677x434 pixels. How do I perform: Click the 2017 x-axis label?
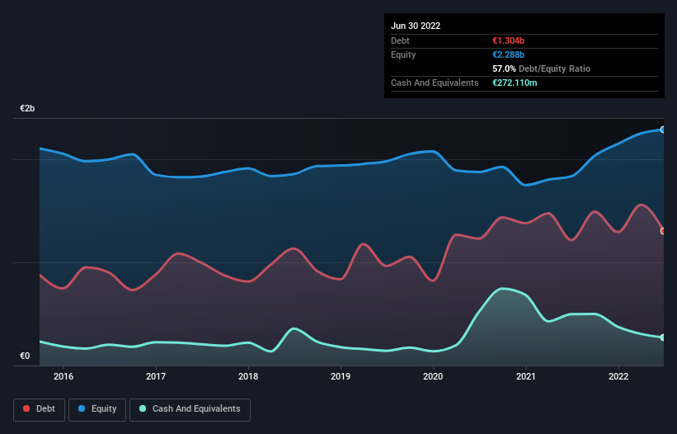point(156,376)
